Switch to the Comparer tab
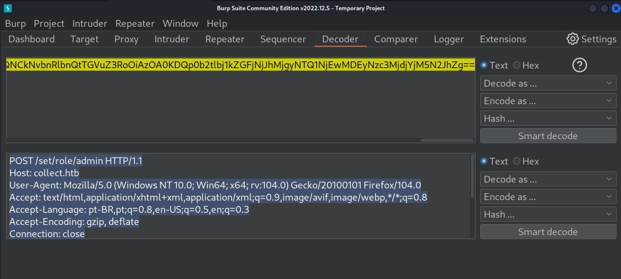 (x=396, y=39)
